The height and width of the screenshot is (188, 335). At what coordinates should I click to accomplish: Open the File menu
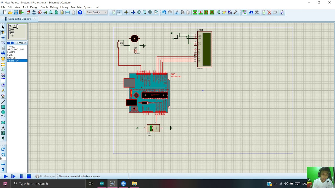point(3,7)
